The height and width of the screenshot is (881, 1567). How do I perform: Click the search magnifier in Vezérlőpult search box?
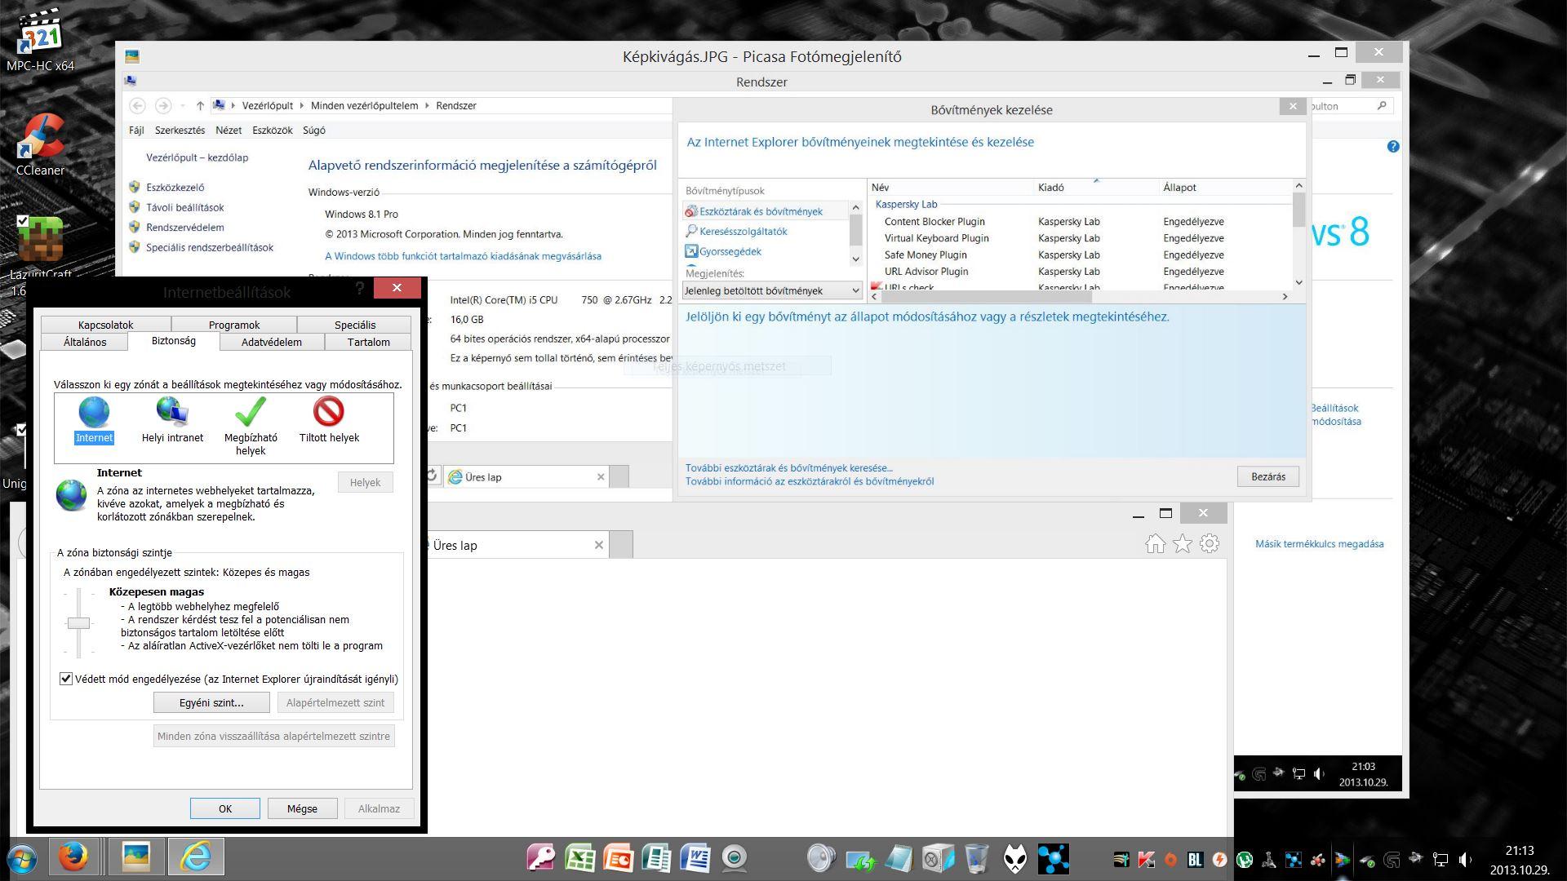(x=1382, y=106)
